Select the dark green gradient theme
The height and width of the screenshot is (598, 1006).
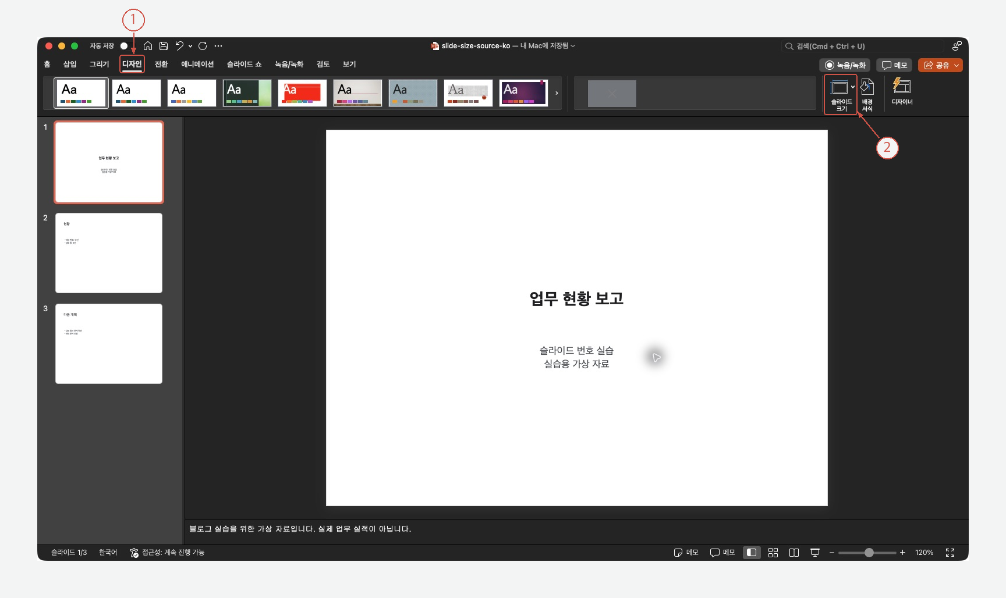click(247, 93)
